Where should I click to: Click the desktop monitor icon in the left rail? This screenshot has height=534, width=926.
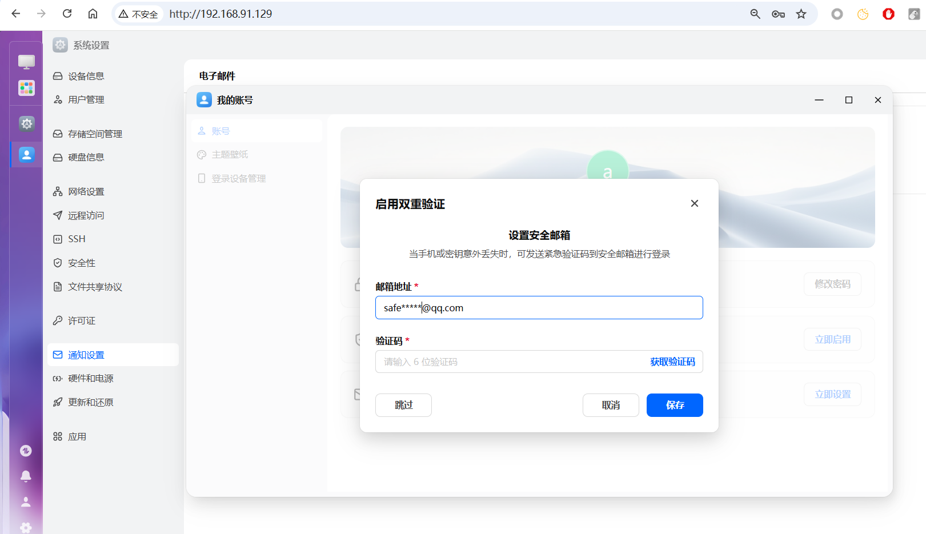pos(25,61)
